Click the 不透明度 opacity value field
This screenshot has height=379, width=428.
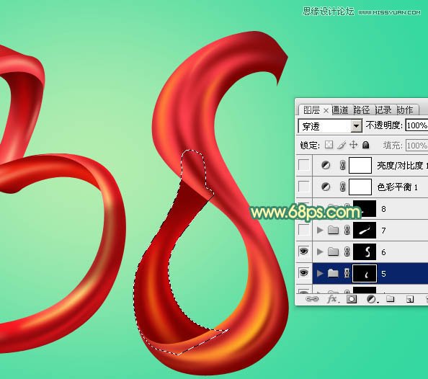click(x=416, y=125)
